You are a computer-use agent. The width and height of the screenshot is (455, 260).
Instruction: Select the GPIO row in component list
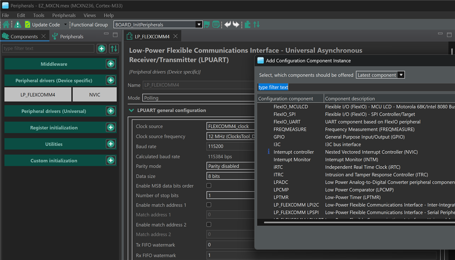click(356, 137)
